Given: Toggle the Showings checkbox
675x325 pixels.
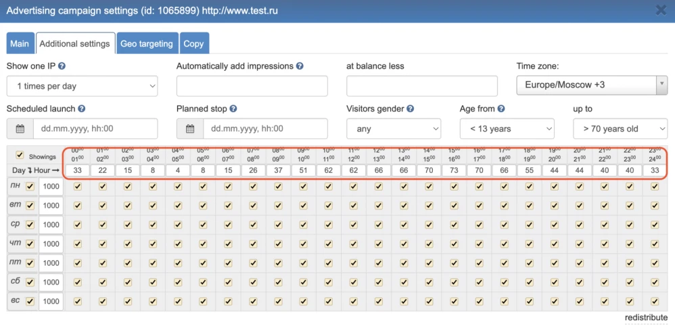Looking at the screenshot, I should point(20,155).
